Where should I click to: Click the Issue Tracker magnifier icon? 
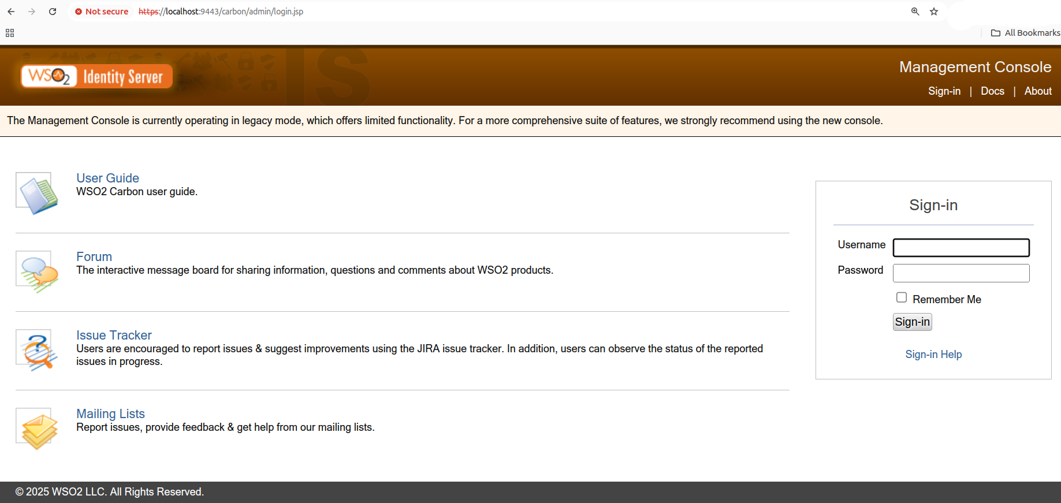37,351
